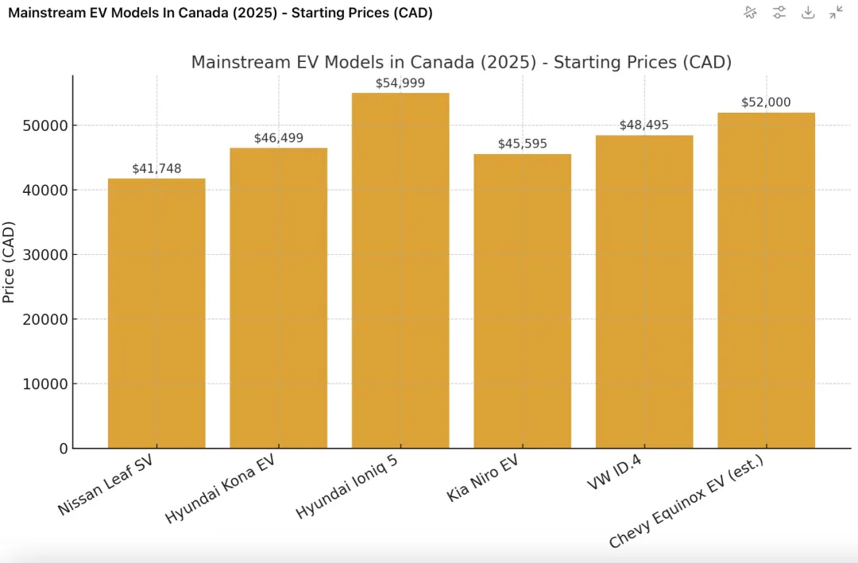Select the Hyundai Ioniq 5 bar
This screenshot has height=563, width=858.
tap(400, 271)
